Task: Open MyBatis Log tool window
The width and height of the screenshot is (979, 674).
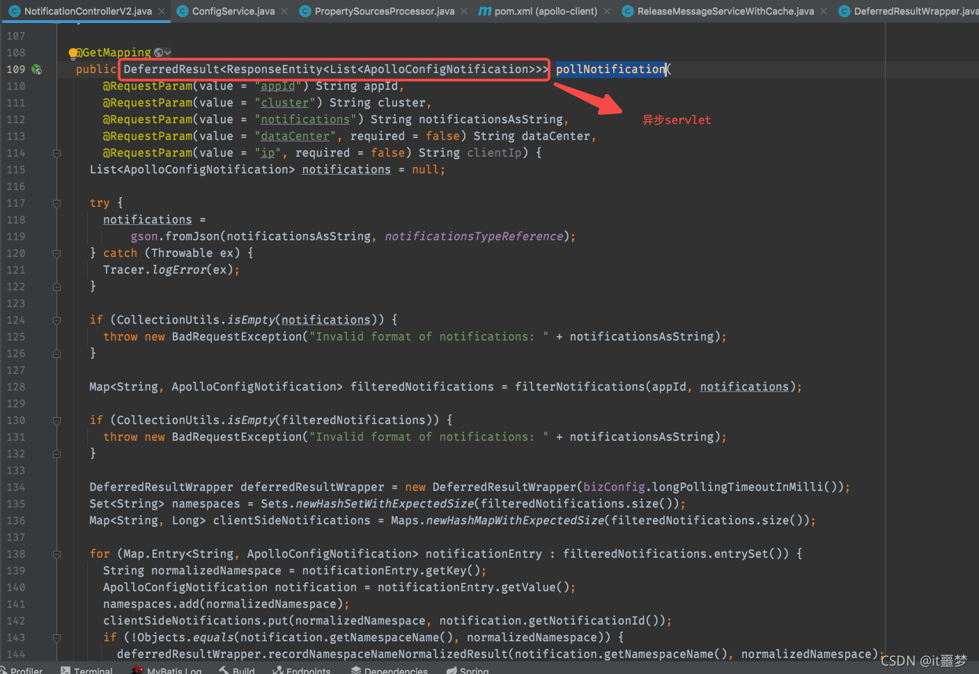Action: (x=167, y=671)
